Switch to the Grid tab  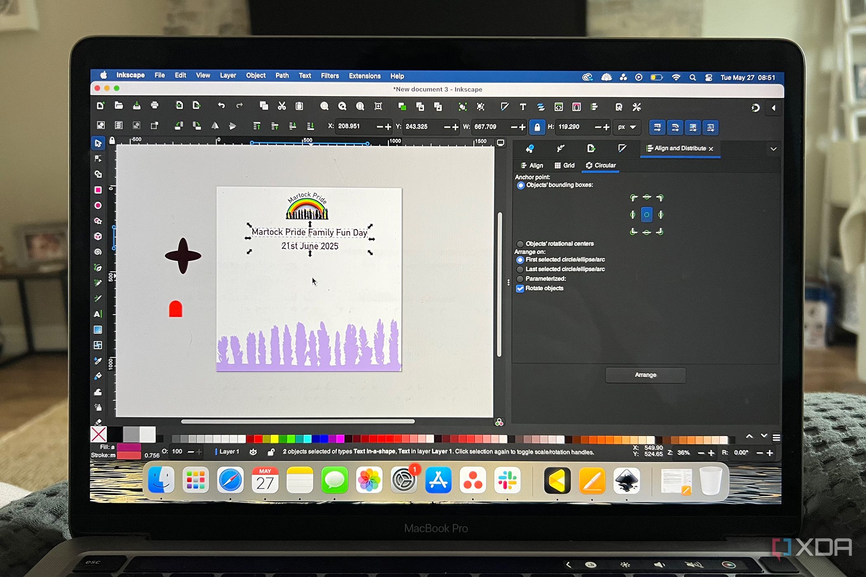(x=564, y=166)
